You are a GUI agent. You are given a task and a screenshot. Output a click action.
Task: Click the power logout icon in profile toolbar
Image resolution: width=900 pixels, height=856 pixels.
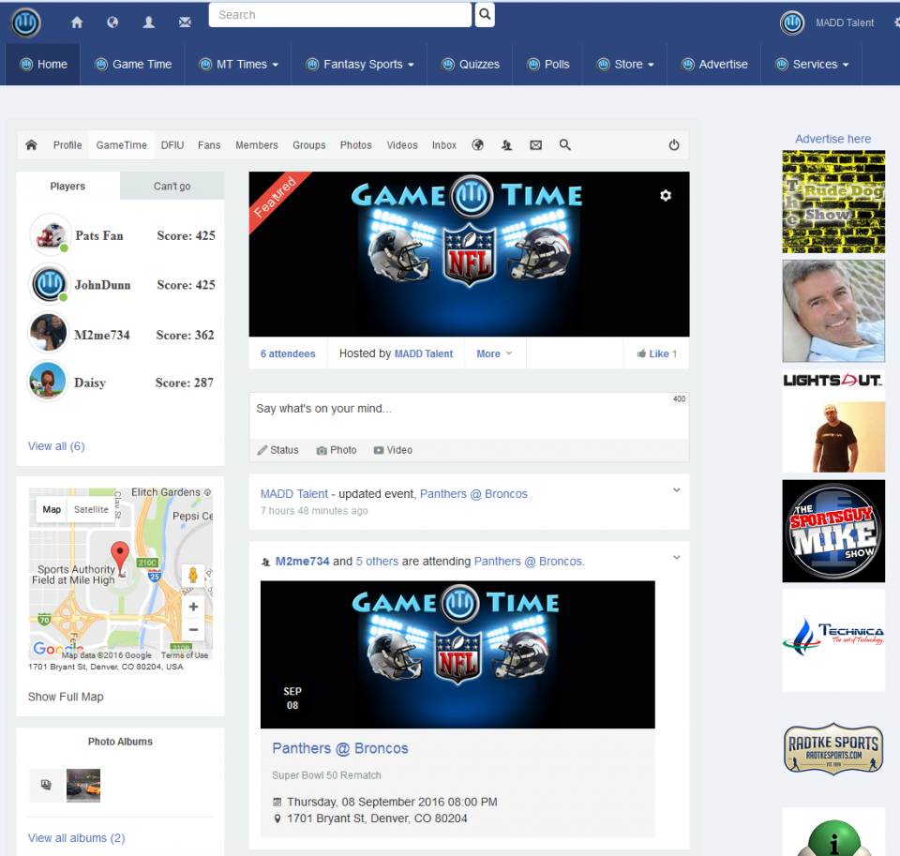click(674, 144)
